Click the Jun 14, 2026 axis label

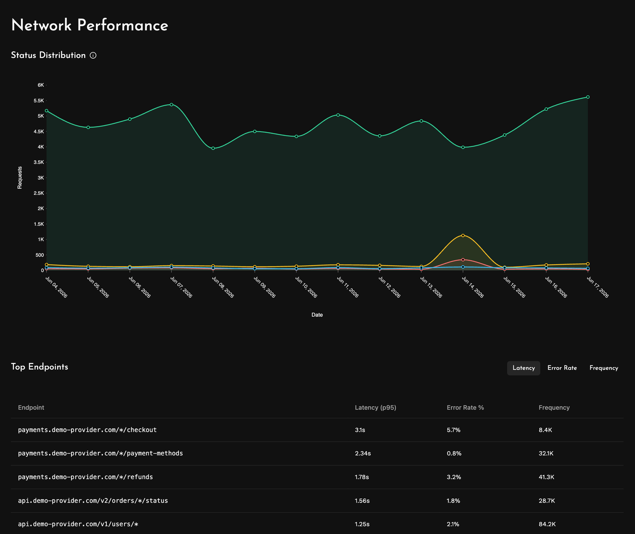(x=472, y=287)
